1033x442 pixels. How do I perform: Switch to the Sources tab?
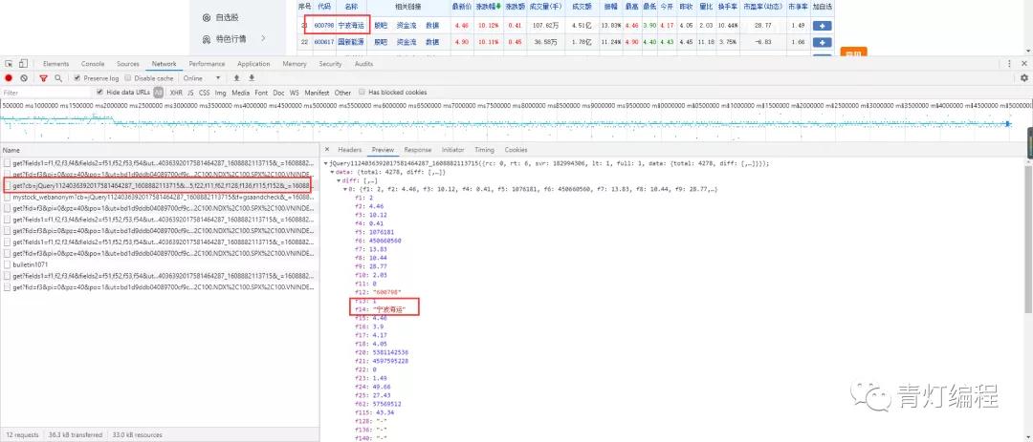(128, 64)
